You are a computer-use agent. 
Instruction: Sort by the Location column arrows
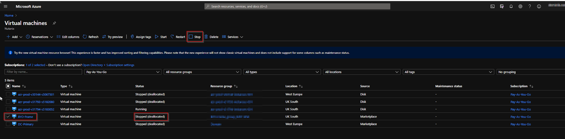point(301,86)
